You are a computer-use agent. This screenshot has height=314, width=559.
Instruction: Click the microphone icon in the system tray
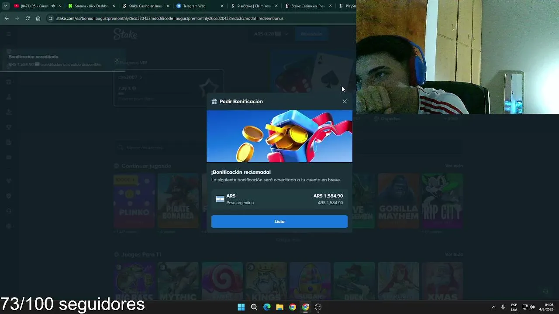(503, 307)
